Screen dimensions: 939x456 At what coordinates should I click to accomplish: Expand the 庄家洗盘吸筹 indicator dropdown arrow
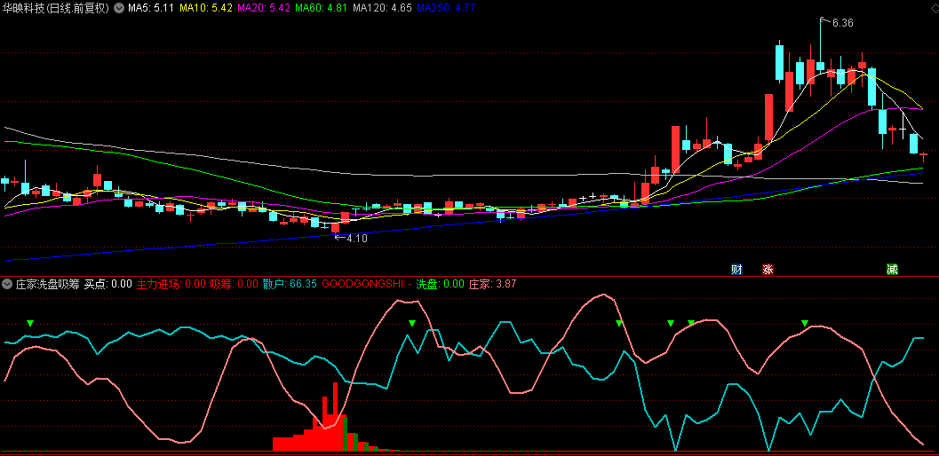(x=7, y=284)
